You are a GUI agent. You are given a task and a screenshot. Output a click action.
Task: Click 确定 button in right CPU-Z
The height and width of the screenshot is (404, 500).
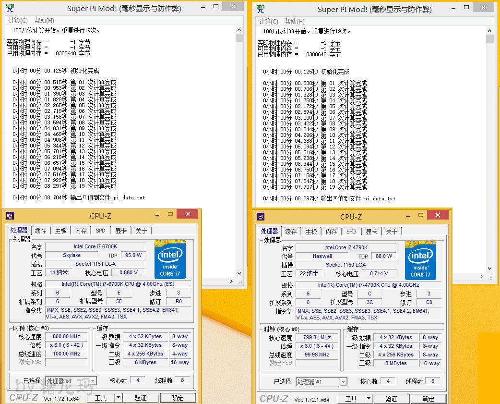(429, 399)
